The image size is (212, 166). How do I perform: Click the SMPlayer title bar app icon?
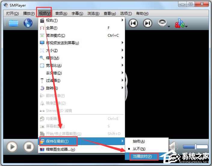6,5
